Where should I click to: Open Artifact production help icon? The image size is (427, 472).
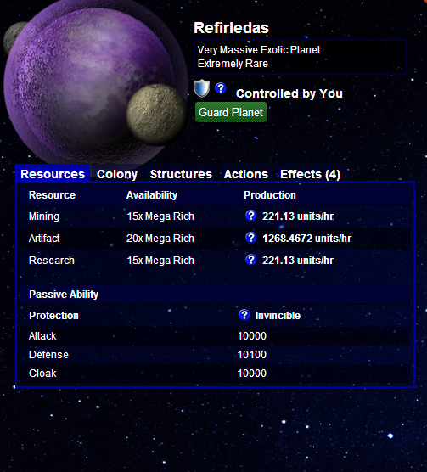tap(250, 238)
